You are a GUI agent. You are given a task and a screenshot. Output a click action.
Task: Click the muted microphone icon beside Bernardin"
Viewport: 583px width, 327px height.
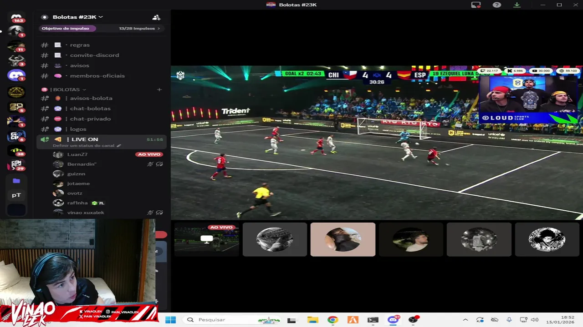point(150,164)
